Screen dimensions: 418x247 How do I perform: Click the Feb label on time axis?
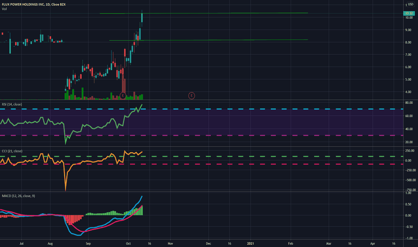click(290, 243)
